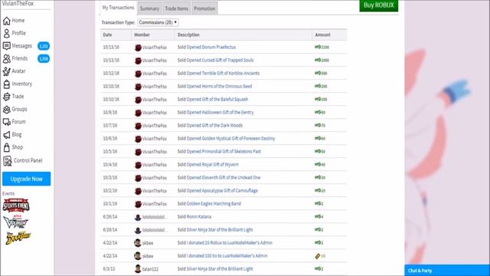The image size is (490, 276).
Task: Open the 100 tix donation item link
Action: [x=227, y=255]
